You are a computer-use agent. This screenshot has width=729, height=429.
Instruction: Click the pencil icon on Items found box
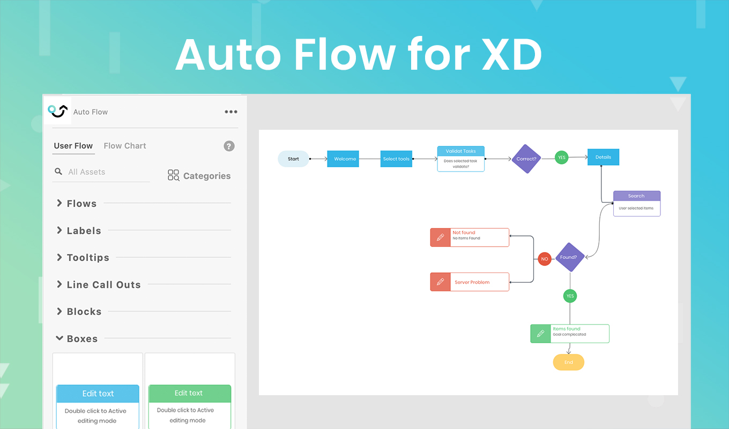click(x=541, y=334)
